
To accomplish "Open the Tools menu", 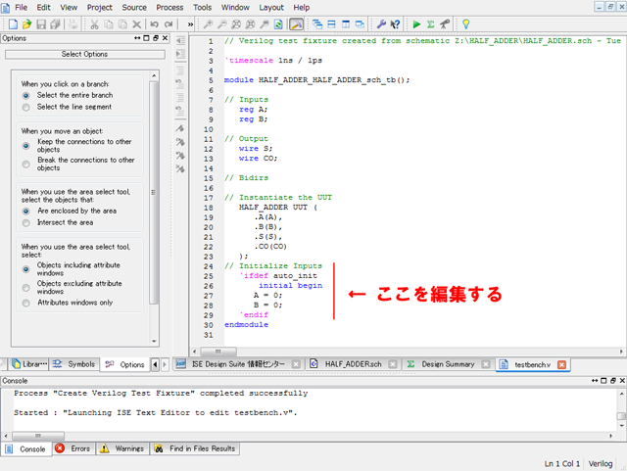I will [x=203, y=8].
